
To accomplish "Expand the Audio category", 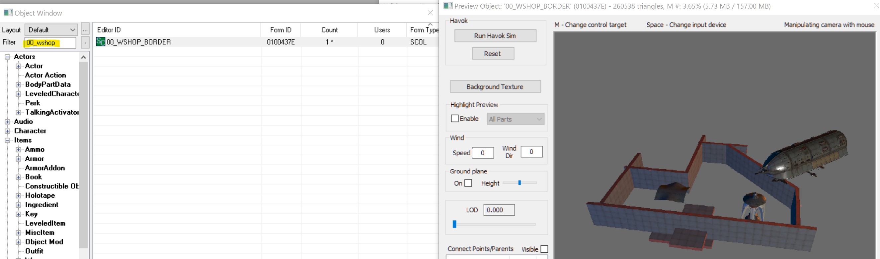I will point(7,122).
